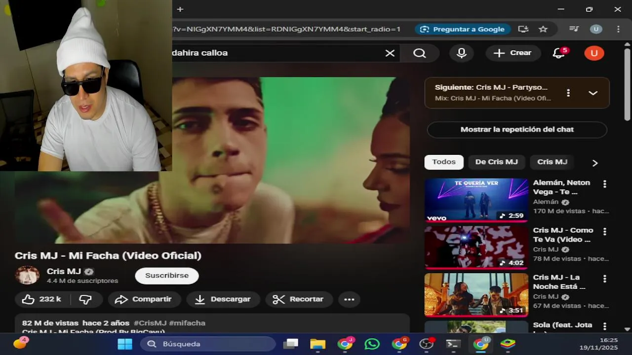Click the Recortar clip button
Screen dimensions: 632x355
pos(299,299)
